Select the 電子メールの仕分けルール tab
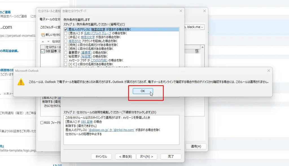289x166 pixels. coord(50,19)
